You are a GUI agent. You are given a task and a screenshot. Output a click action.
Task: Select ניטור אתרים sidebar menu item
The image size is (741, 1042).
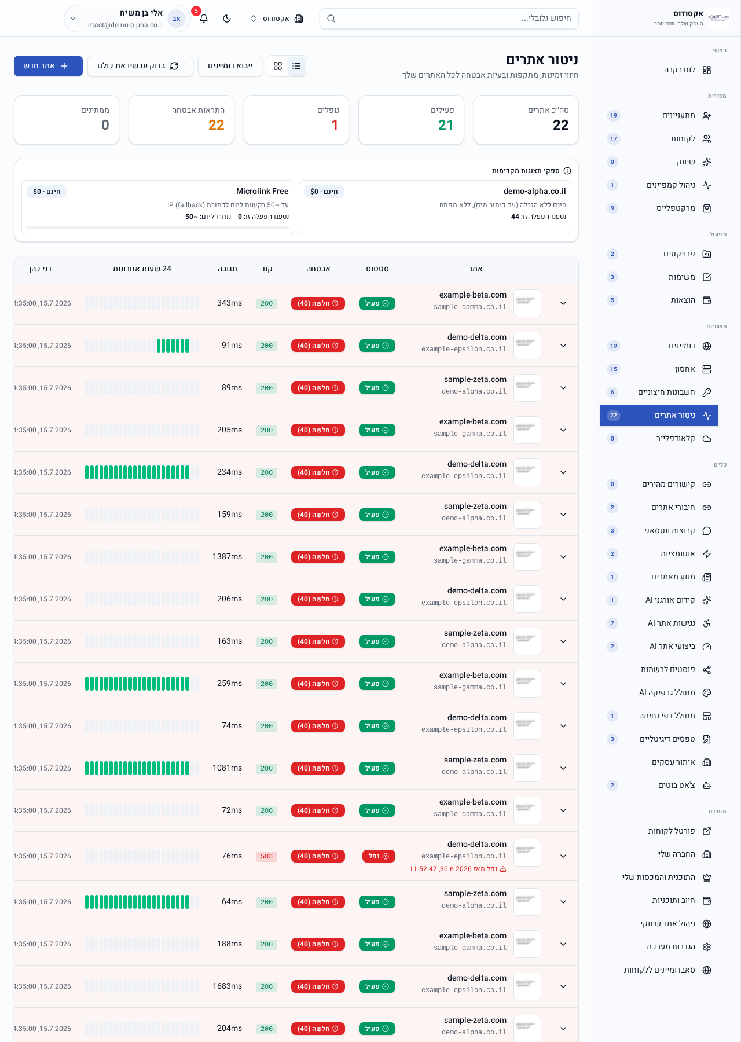[x=659, y=416]
